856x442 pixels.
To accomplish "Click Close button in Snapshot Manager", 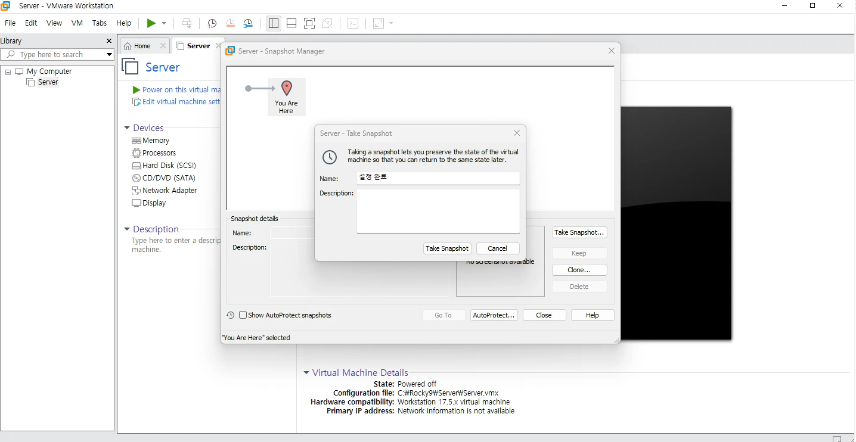I will pyautogui.click(x=544, y=315).
